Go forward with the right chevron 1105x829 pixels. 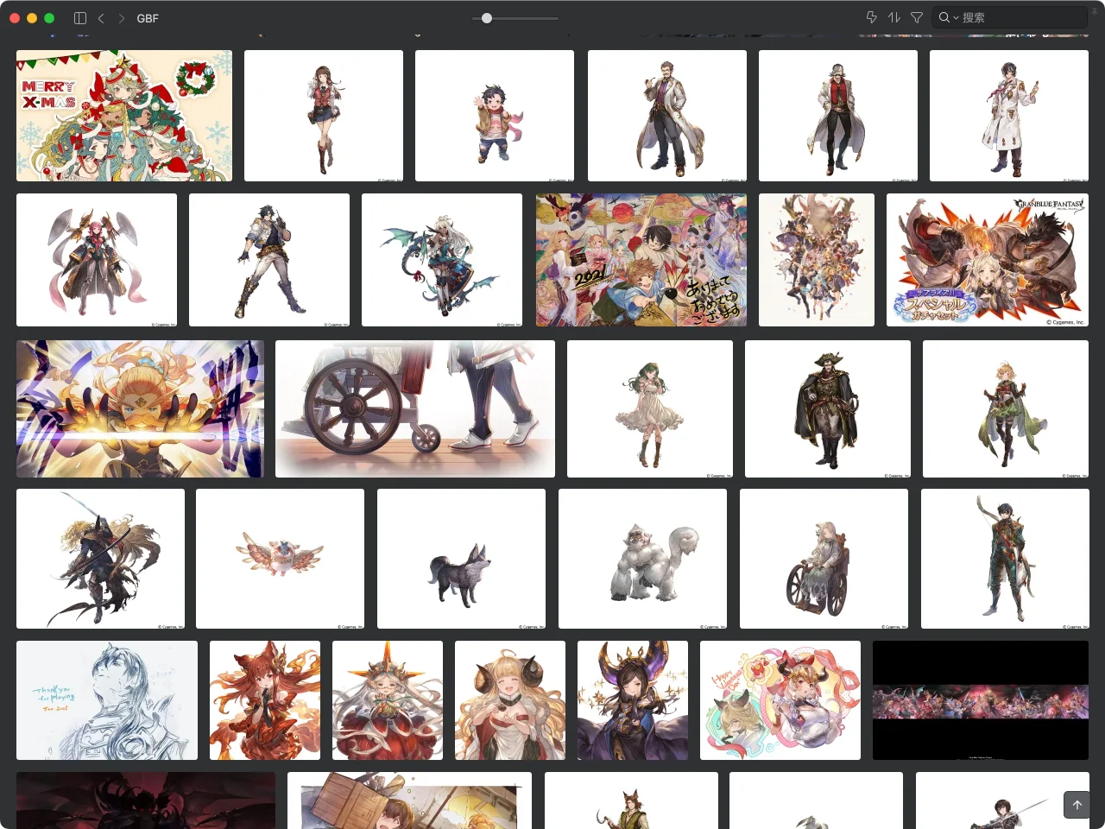(x=121, y=17)
